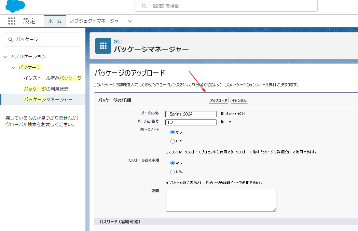
Task: Click the 設定 app name beside the launcher
Action: click(x=29, y=21)
